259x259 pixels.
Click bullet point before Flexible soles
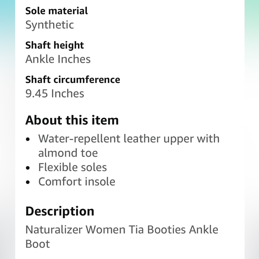[28, 168]
